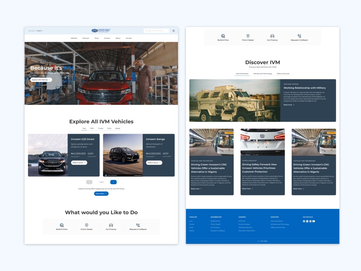
Task: Click Car Finance car icon under 'What would you Like to Do'
Action: pos(111,225)
